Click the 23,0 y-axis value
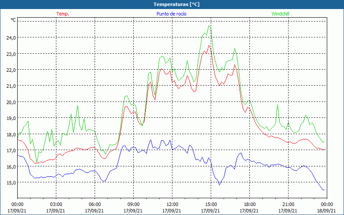Screen dimensions: 344x215 coord(11,54)
